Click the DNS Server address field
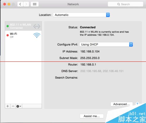 102,71
